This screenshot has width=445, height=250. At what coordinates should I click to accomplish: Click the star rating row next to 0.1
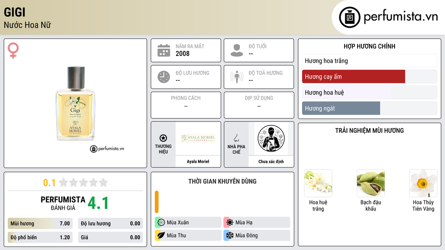(x=83, y=182)
